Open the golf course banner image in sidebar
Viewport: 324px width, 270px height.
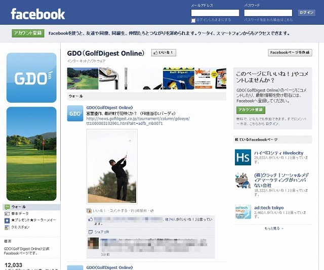point(31,154)
